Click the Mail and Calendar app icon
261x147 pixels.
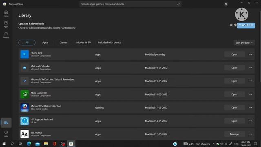pos(24,68)
